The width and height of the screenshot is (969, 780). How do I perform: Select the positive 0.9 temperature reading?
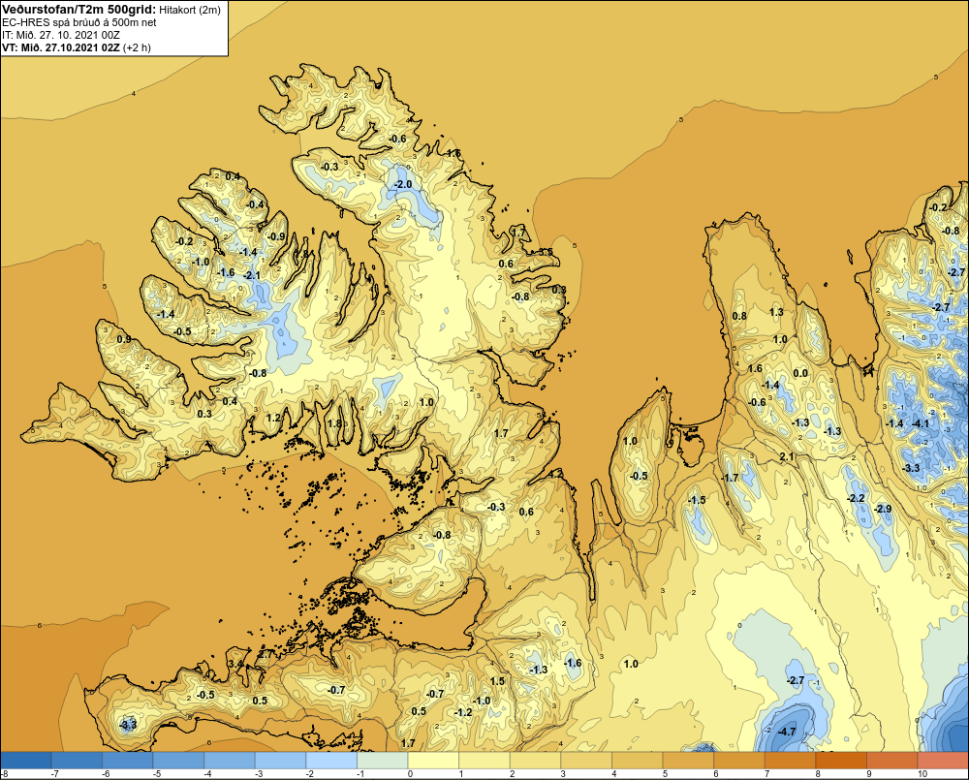pyautogui.click(x=124, y=339)
